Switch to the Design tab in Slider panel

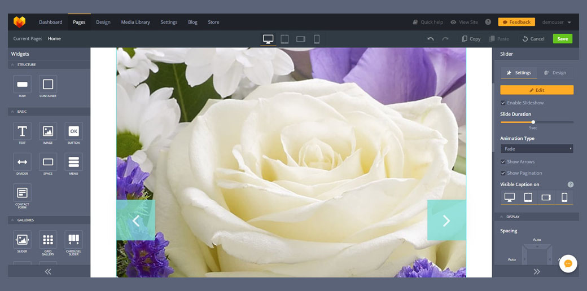tap(555, 73)
